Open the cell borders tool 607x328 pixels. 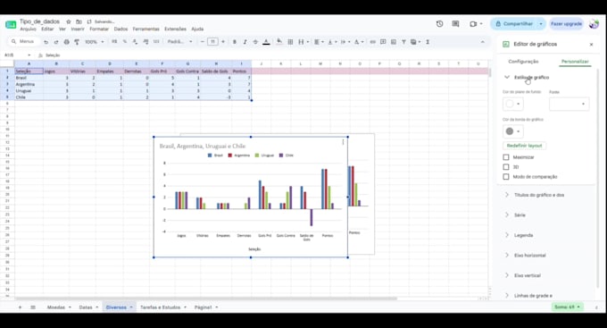click(x=290, y=42)
